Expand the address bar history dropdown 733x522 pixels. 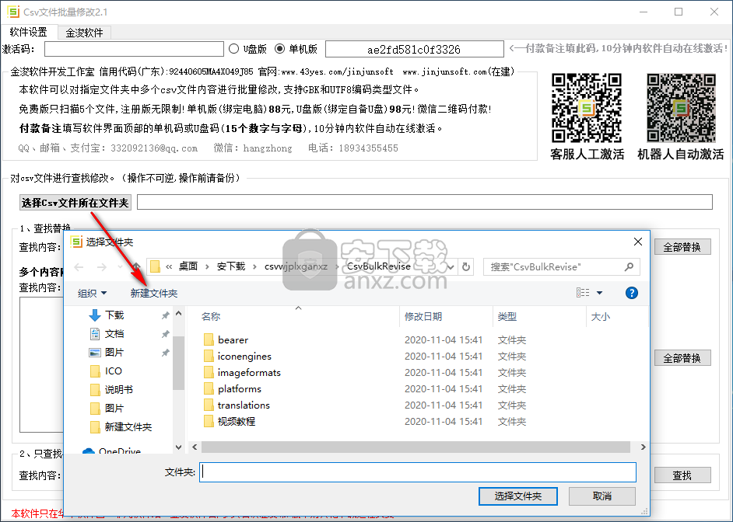[x=451, y=267]
